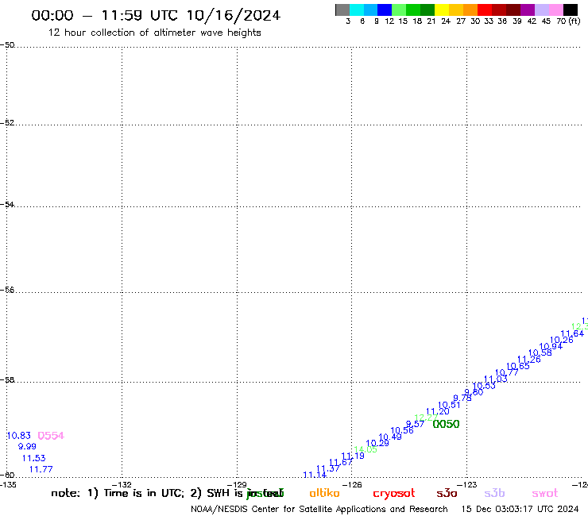Click the bright red legend swatch
The height and width of the screenshot is (516, 588).
(x=485, y=10)
